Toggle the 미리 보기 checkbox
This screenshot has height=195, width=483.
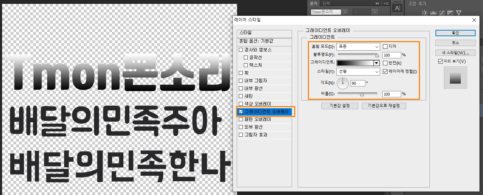440,61
